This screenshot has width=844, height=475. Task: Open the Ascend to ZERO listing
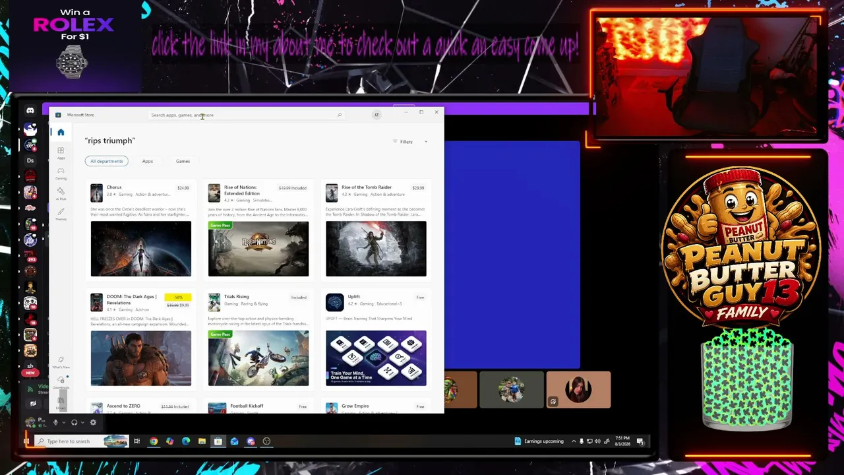point(123,406)
